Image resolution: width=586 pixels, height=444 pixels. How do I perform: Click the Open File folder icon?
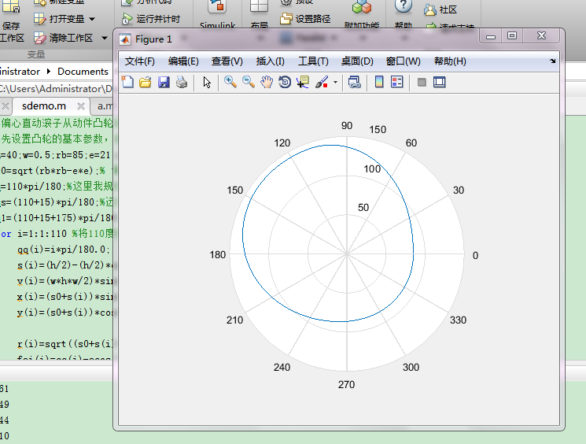tap(146, 82)
